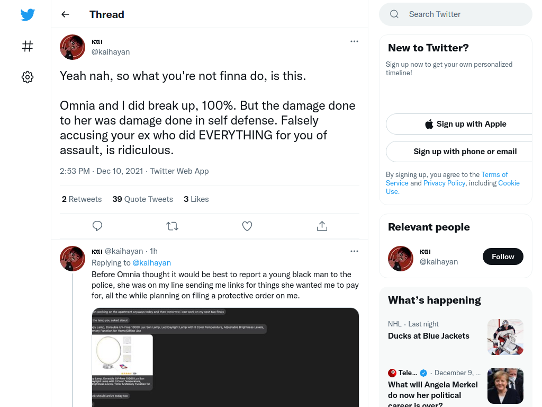Viewport: 542px width, 407px height.
Task: Go back using the Thread arrow
Action: [65, 14]
